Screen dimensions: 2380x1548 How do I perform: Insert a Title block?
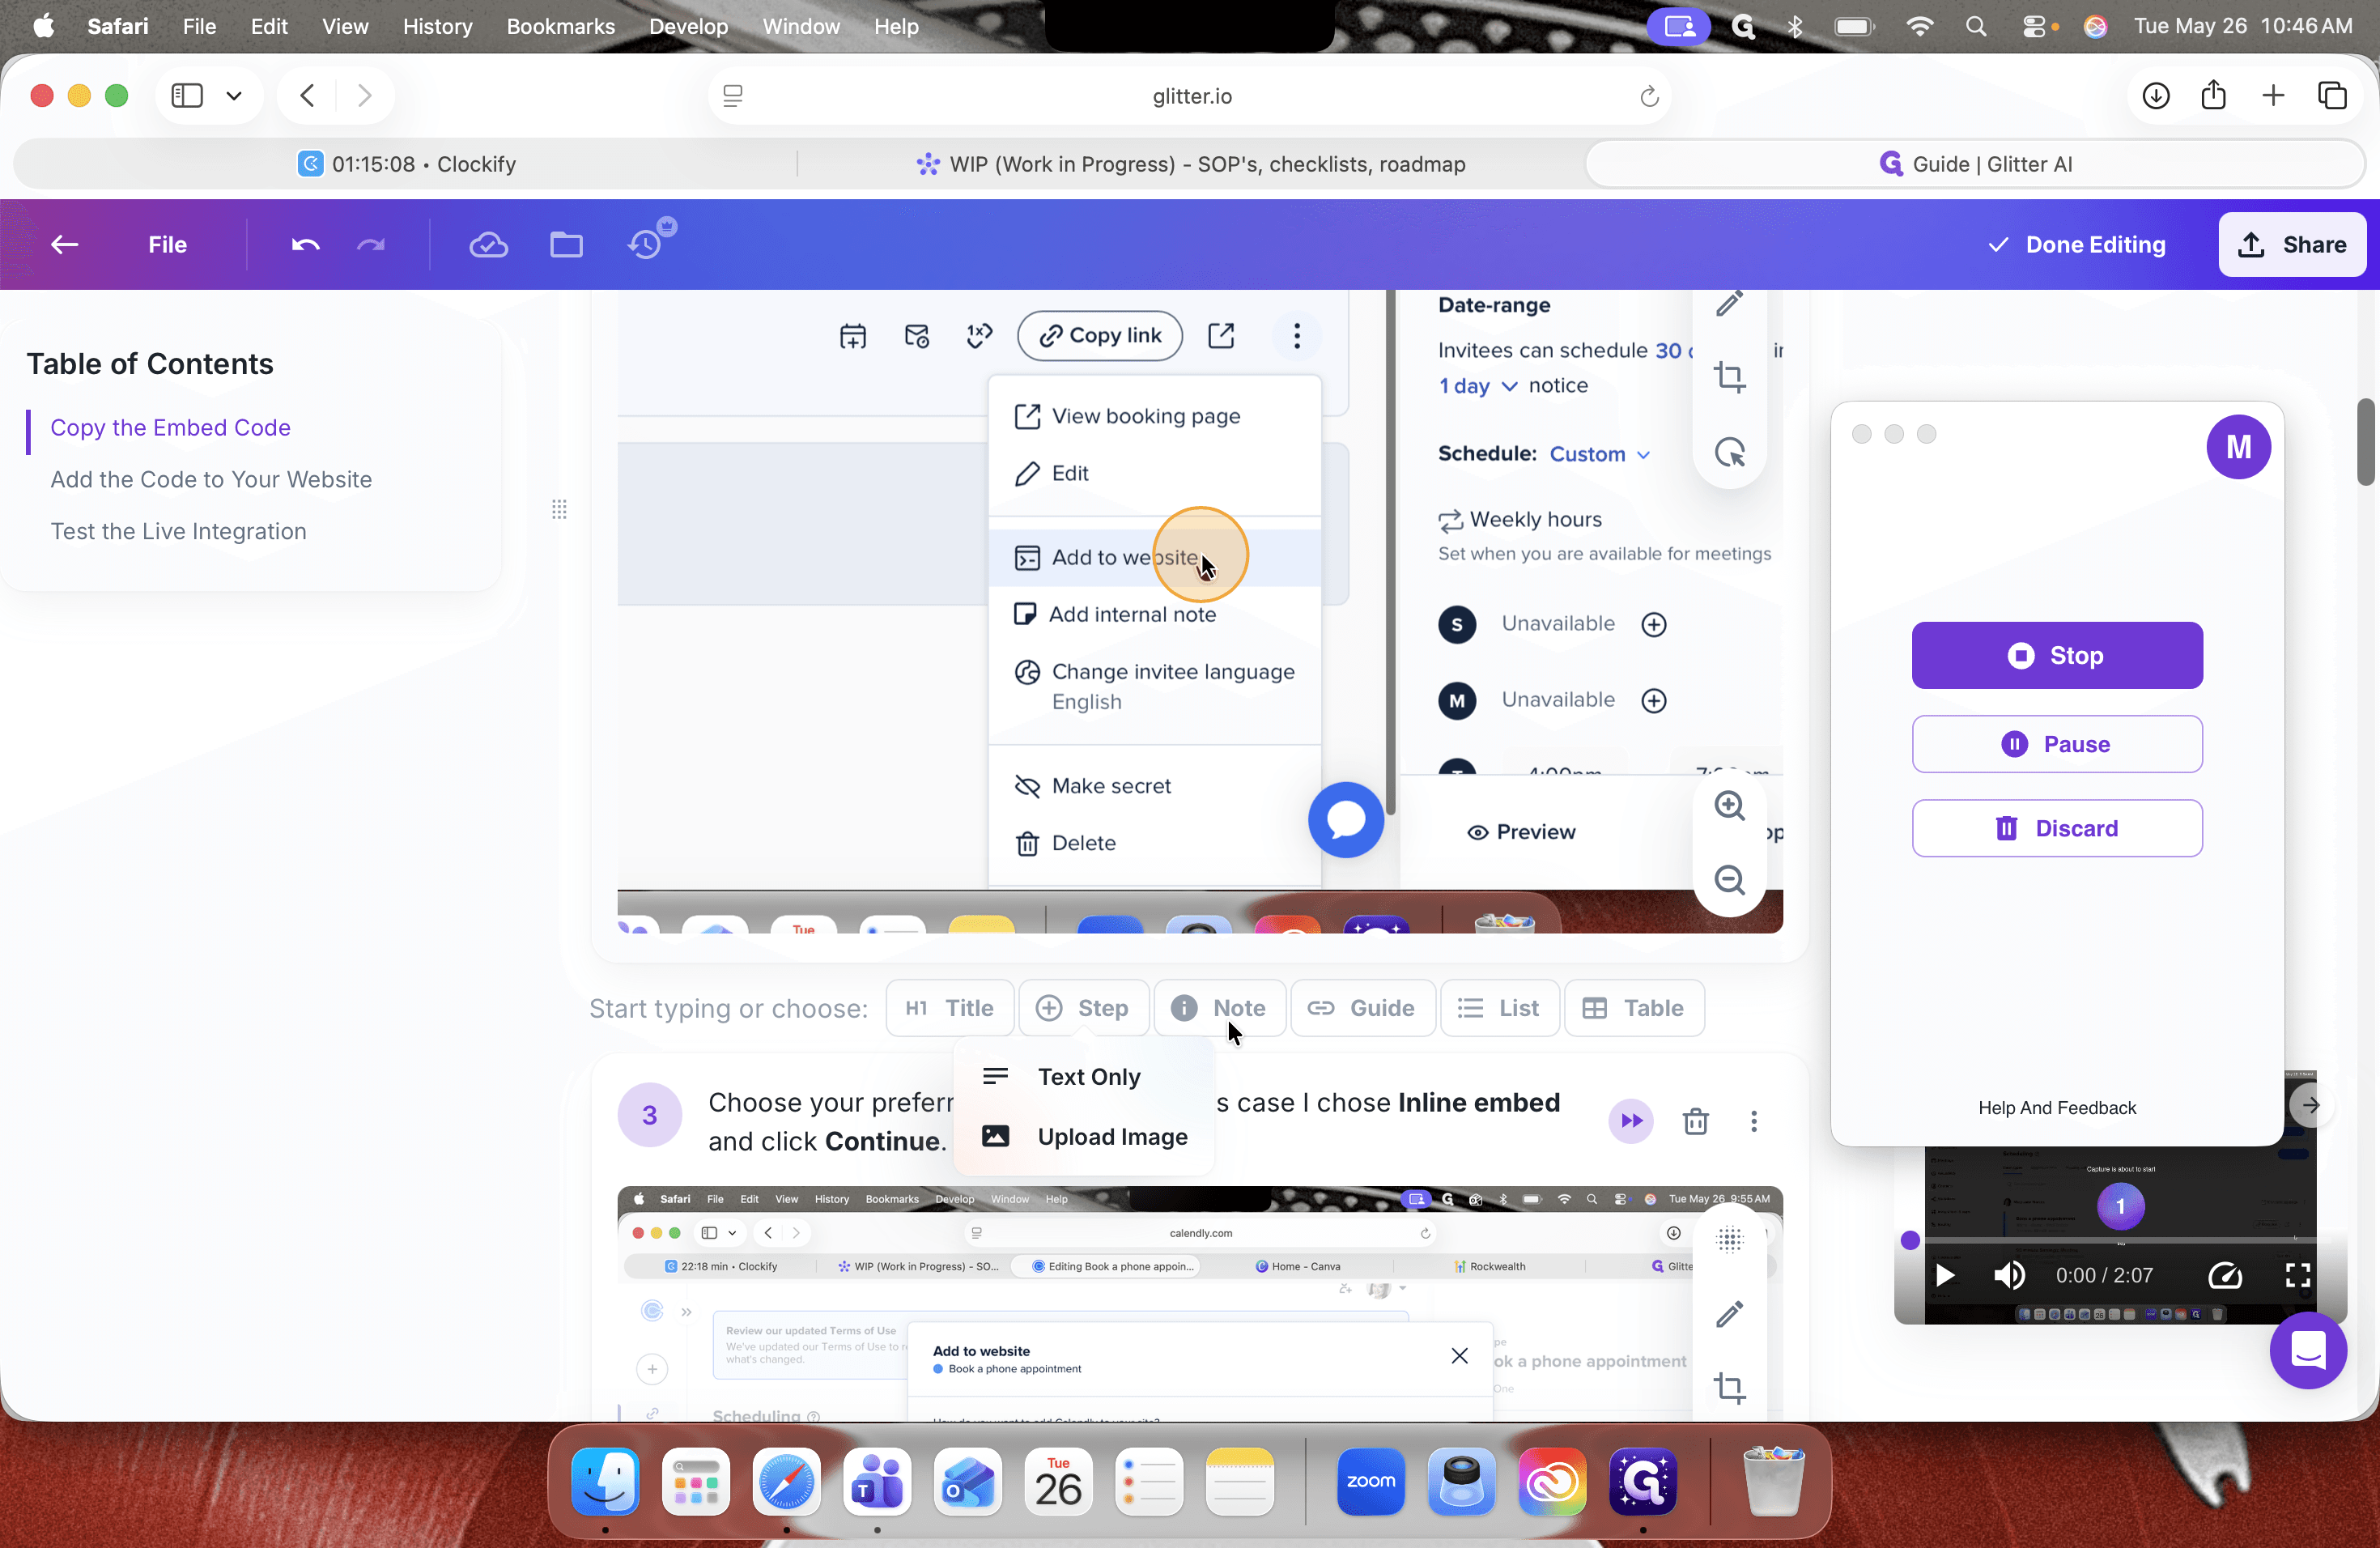point(949,1008)
